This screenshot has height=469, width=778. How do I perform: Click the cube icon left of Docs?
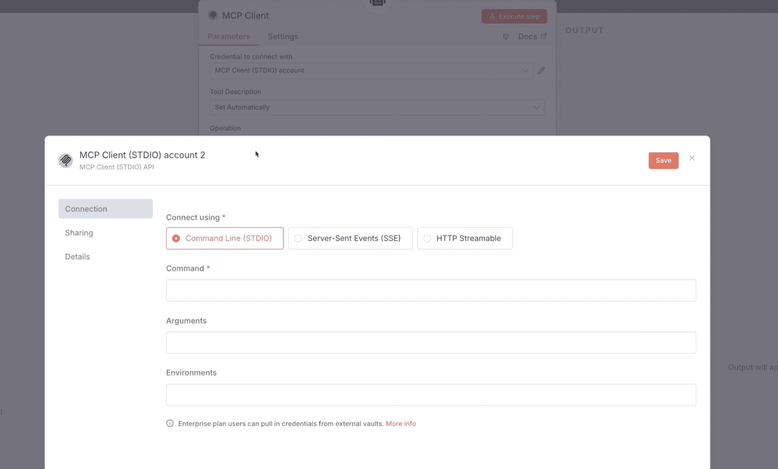(506, 37)
